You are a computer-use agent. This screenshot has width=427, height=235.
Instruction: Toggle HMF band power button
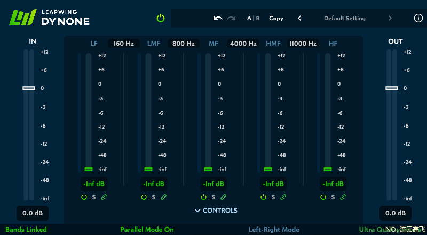click(263, 197)
